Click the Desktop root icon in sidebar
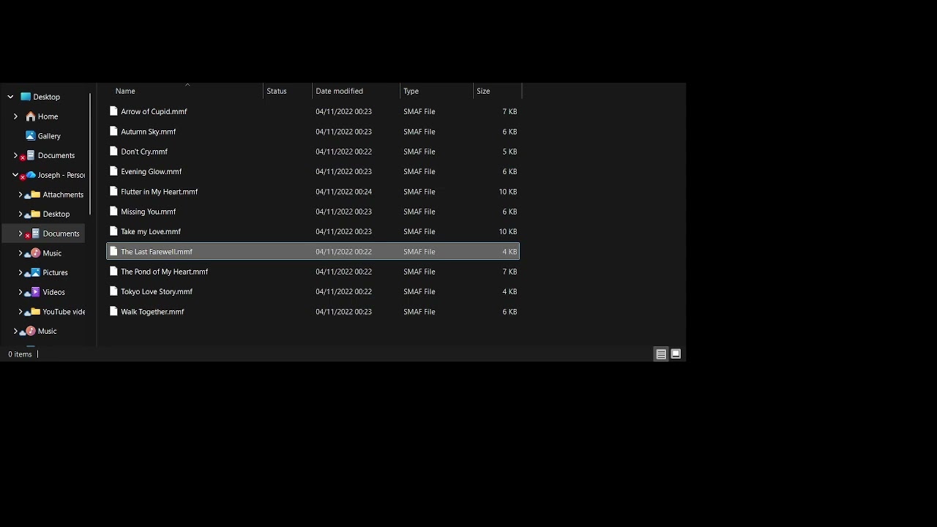 click(x=26, y=97)
